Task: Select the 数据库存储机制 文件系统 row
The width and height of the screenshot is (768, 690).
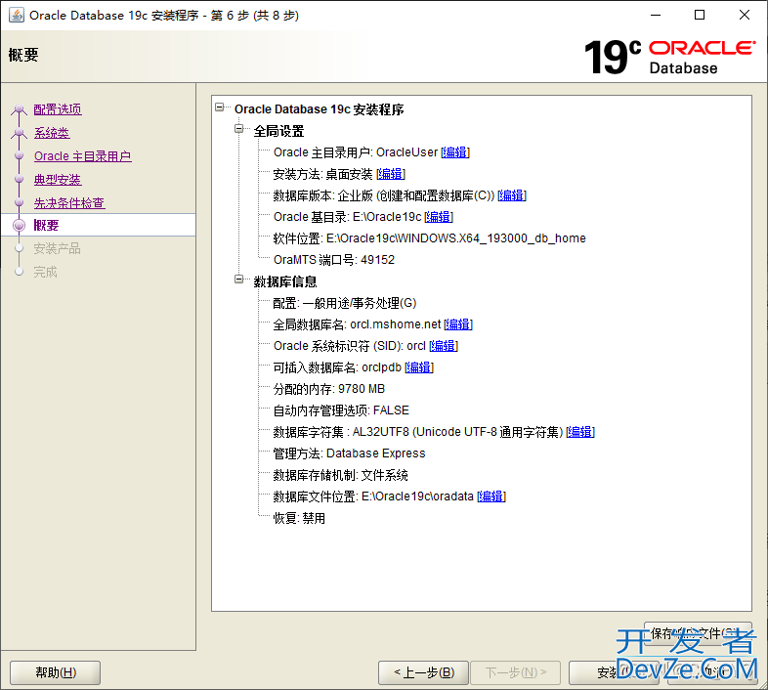Action: click(x=340, y=475)
